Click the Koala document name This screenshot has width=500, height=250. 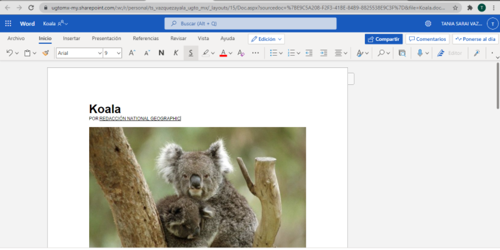(49, 24)
